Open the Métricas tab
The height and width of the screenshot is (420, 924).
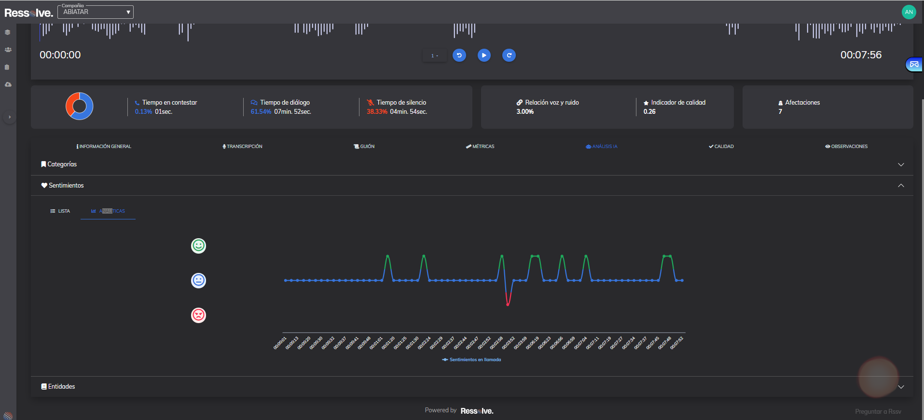point(480,147)
